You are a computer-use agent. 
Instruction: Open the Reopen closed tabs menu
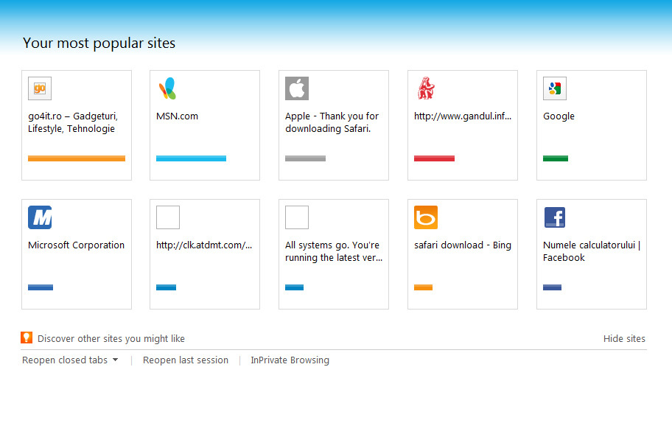pyautogui.click(x=65, y=360)
